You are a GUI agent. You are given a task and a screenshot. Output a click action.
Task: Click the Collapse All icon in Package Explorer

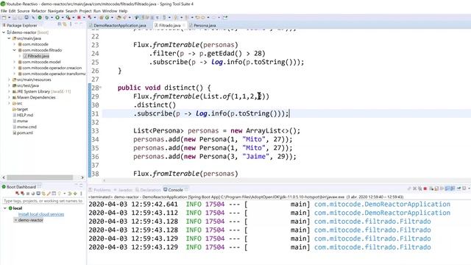(x=60, y=24)
